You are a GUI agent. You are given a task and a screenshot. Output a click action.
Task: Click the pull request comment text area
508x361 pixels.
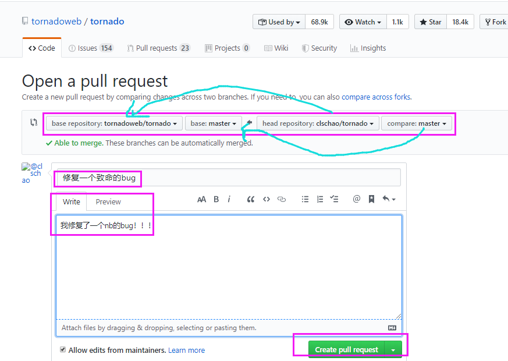pyautogui.click(x=229, y=267)
